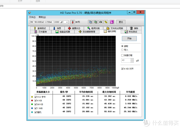Click the thermometer temperature icon
This screenshot has height=128, width=180.
73,22
